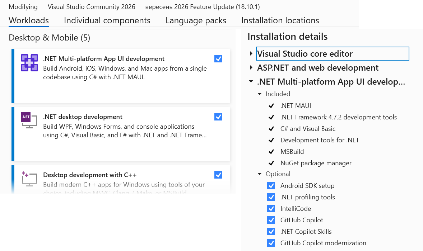Open the Language packs tab
Viewport: 423px width, 251px height.
tap(196, 20)
